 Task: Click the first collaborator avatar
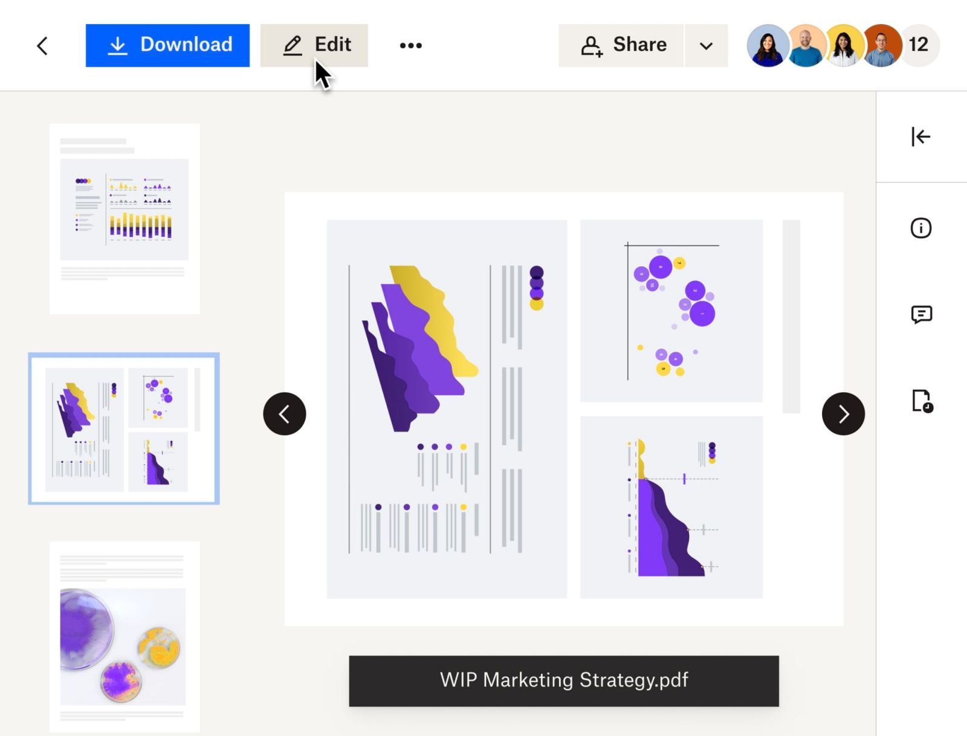(x=768, y=45)
